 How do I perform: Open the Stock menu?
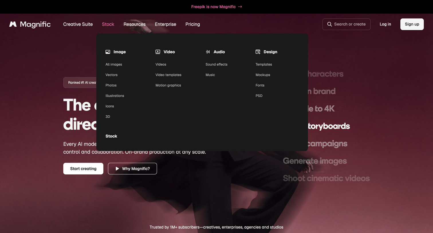click(x=108, y=24)
